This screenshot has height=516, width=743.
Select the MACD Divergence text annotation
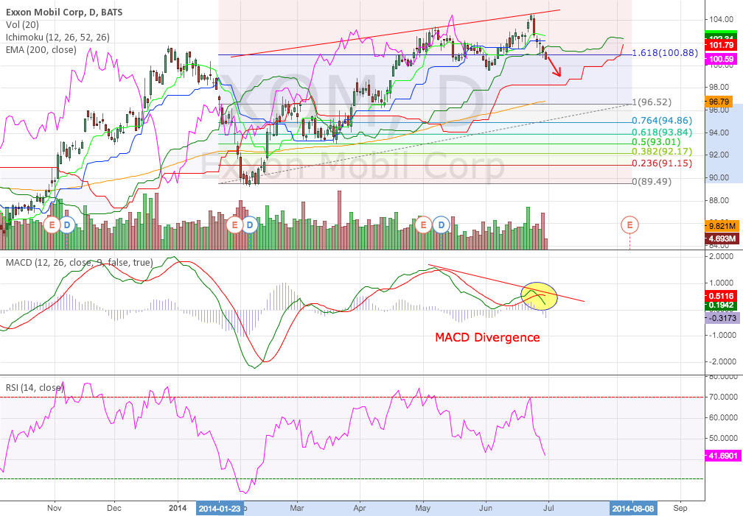pos(488,337)
